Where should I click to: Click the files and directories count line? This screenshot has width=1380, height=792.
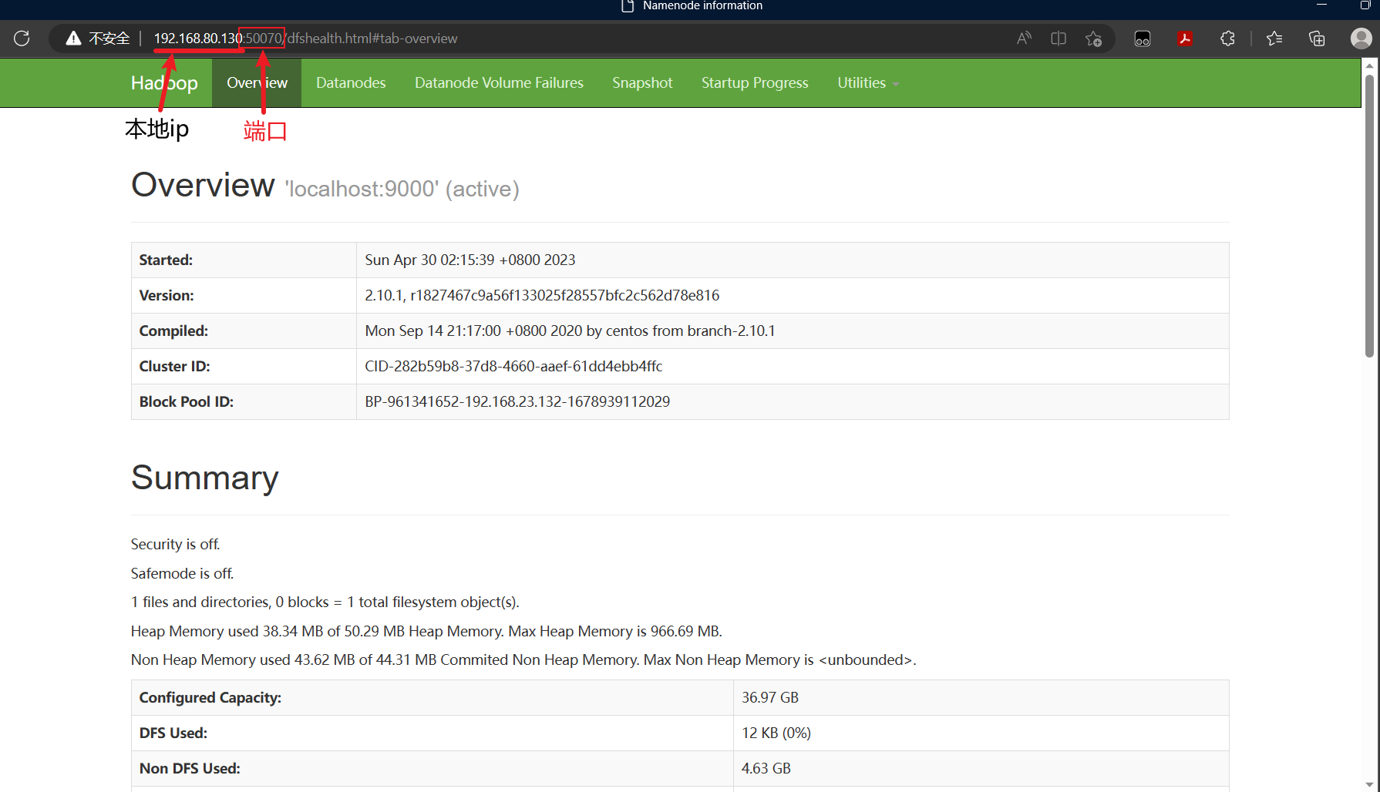(325, 602)
